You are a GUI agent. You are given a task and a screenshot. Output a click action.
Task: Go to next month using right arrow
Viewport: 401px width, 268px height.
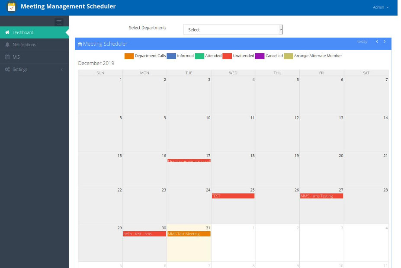tap(385, 41)
